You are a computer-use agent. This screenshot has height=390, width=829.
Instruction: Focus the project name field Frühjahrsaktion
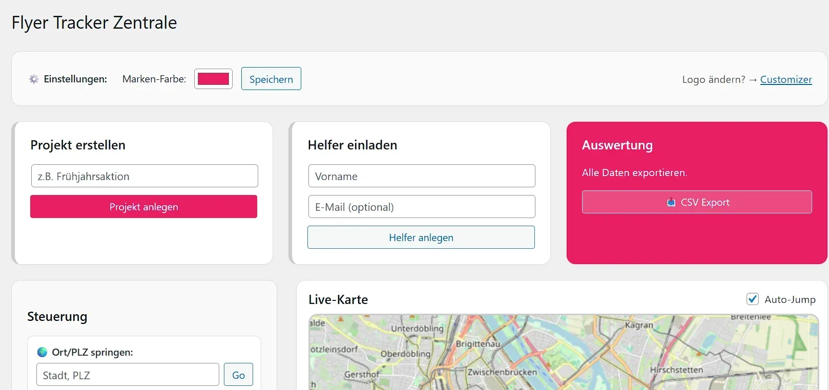click(x=144, y=176)
